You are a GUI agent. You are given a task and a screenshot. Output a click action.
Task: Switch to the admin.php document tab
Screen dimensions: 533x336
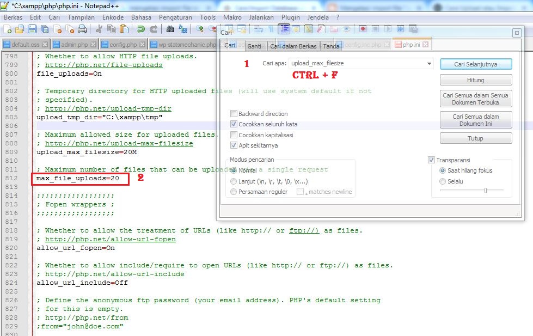pyautogui.click(x=75, y=45)
